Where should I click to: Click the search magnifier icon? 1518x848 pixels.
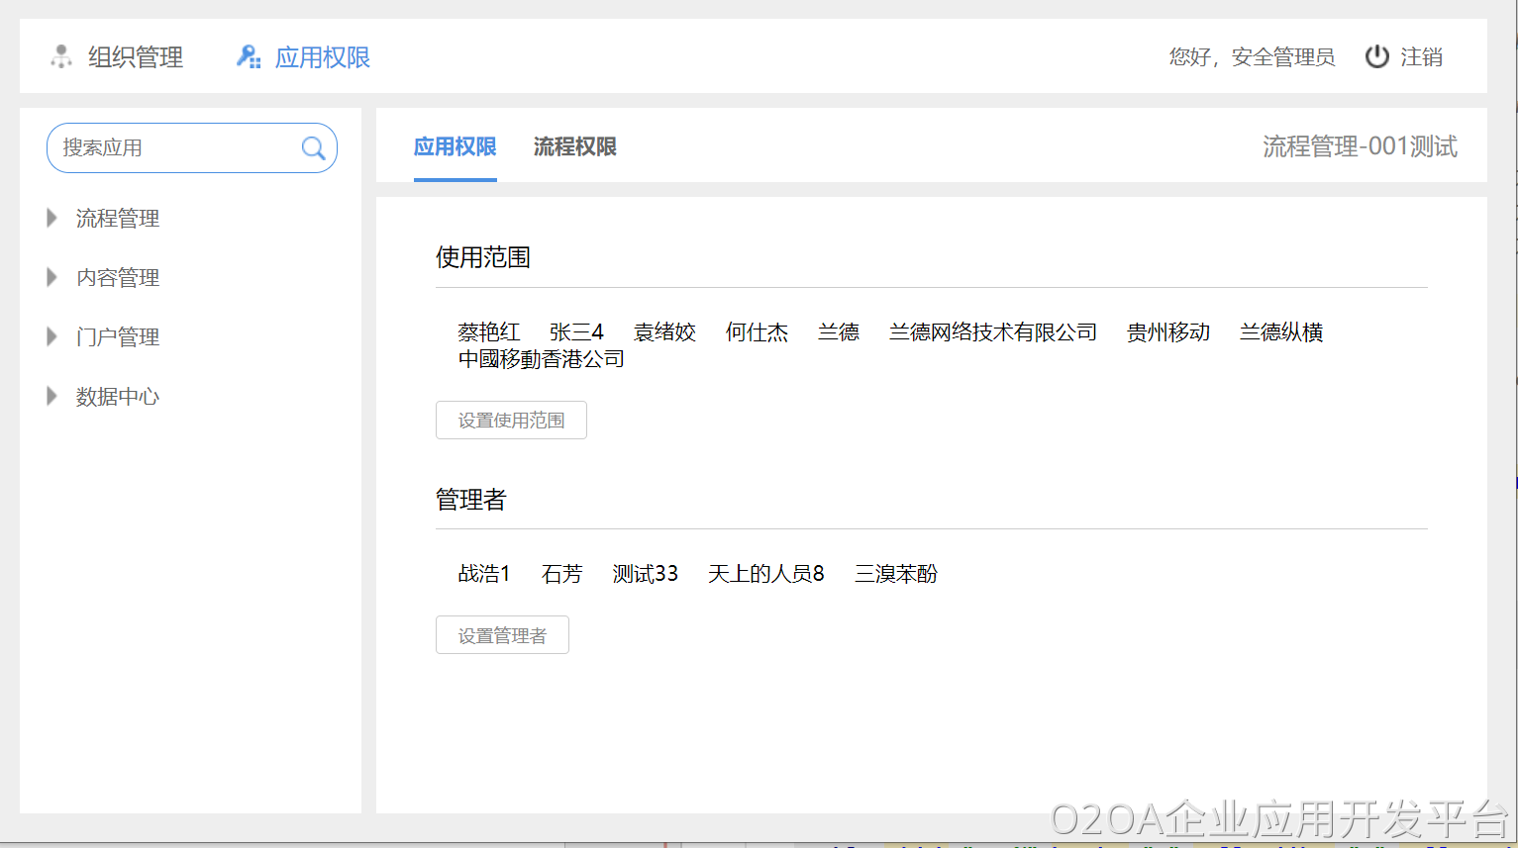click(x=313, y=148)
